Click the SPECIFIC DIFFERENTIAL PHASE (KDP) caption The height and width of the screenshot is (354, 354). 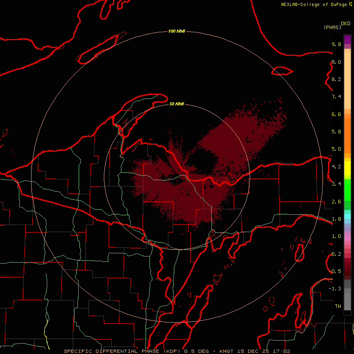pos(123,351)
